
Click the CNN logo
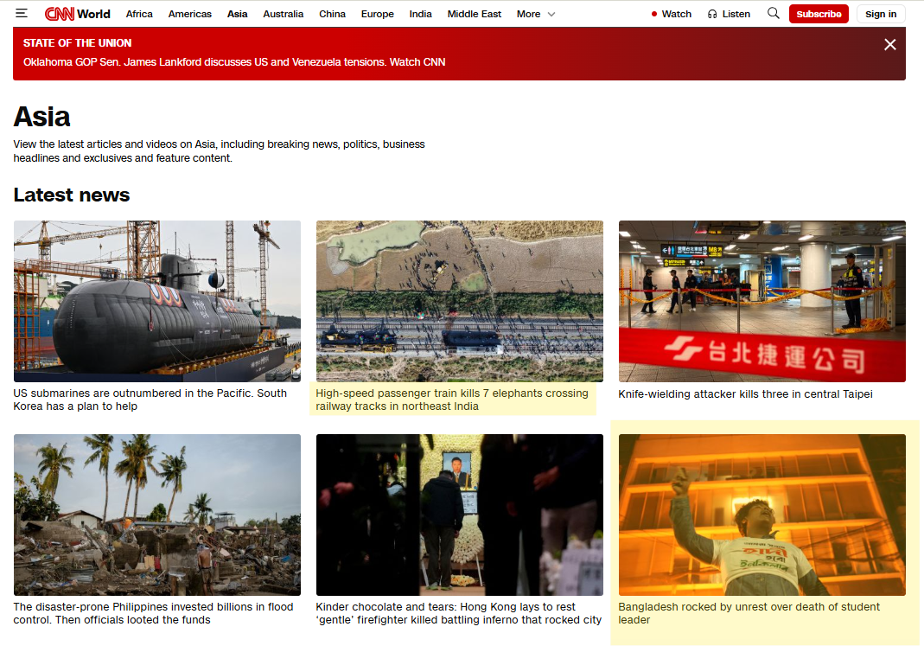tap(59, 14)
